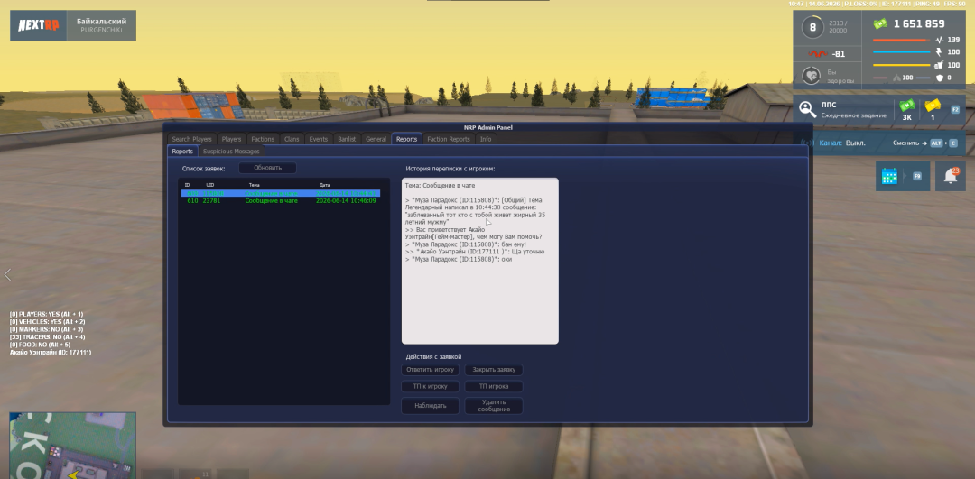Click the F2 key hint badge
Viewport: 975px width, 479px height.
pyautogui.click(x=955, y=109)
